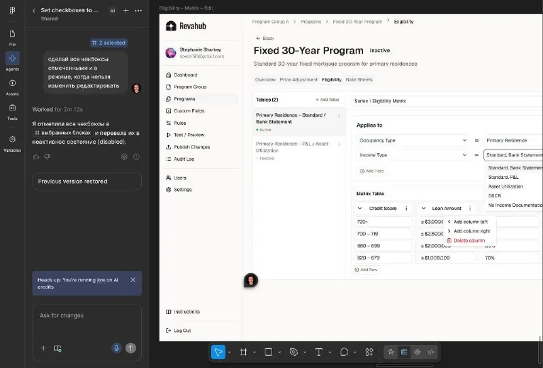
Task: Go back from the chat thread
Action: pos(34,11)
